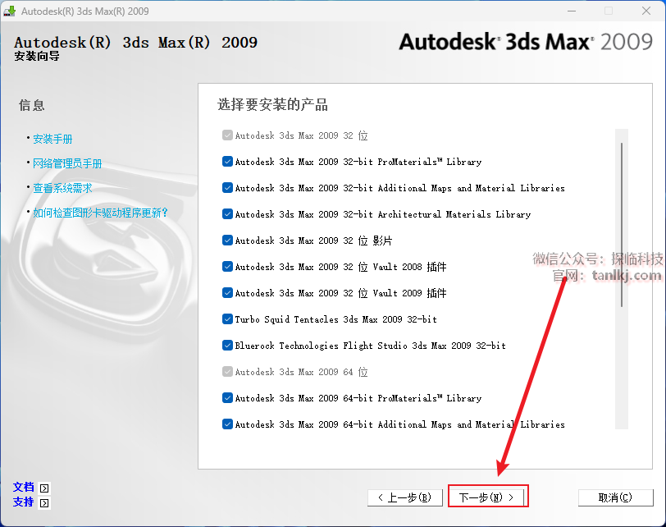Open the 安装手册 link

click(x=52, y=139)
